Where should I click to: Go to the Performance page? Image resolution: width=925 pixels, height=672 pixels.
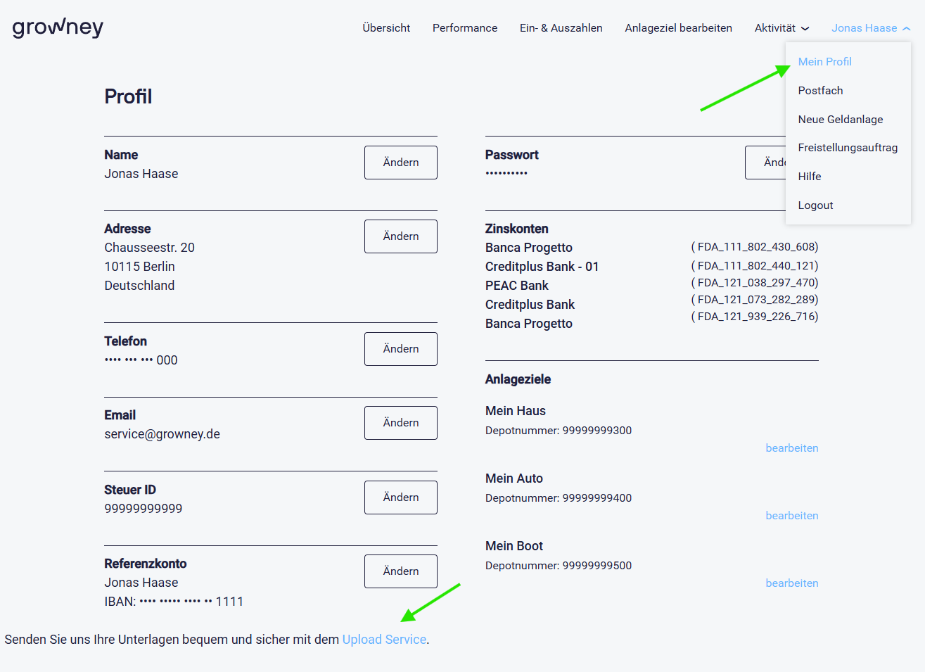(464, 28)
